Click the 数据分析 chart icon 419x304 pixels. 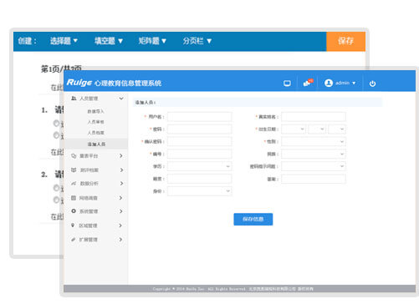tap(74, 184)
